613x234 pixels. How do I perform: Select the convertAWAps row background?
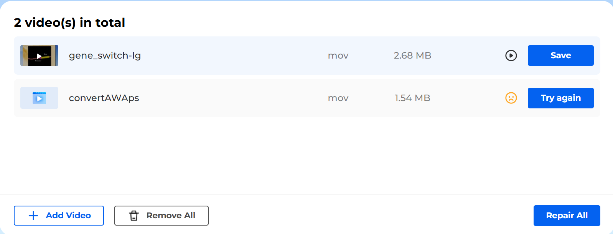[307, 98]
